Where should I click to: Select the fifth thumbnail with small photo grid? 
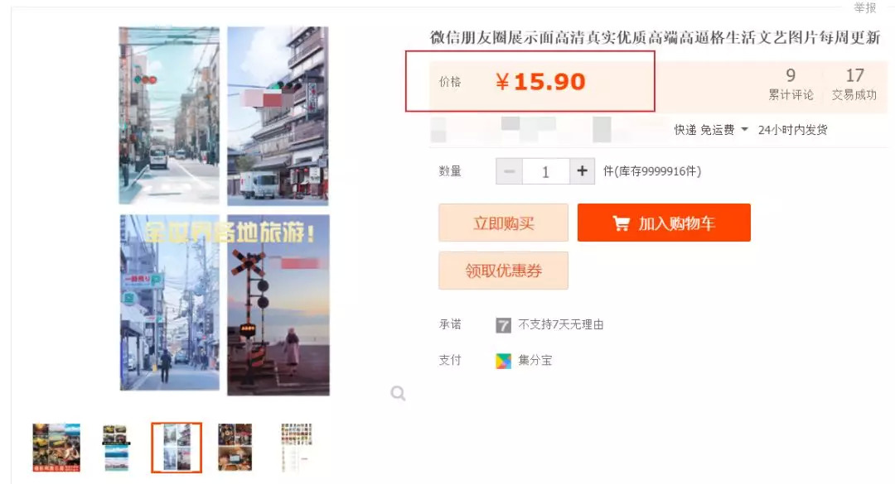point(297,448)
